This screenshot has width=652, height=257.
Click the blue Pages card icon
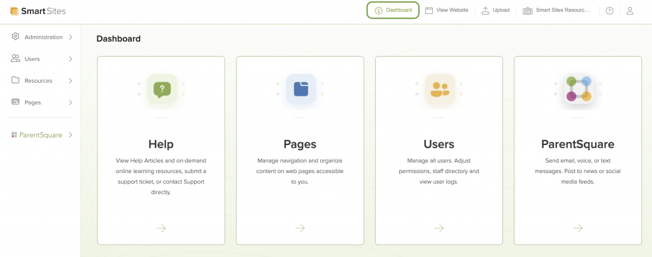301,89
